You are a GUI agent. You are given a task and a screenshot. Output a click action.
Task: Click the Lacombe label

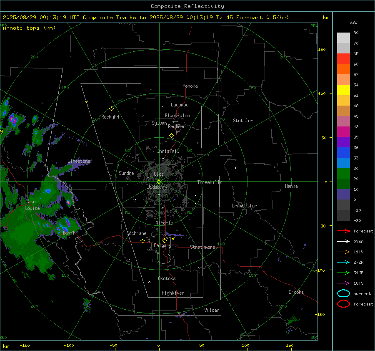pos(180,105)
